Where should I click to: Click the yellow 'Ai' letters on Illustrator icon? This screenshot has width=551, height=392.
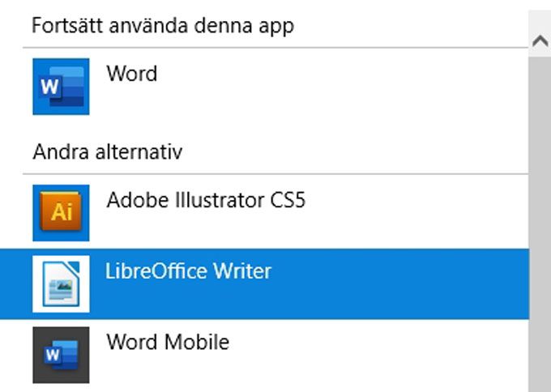coord(62,212)
